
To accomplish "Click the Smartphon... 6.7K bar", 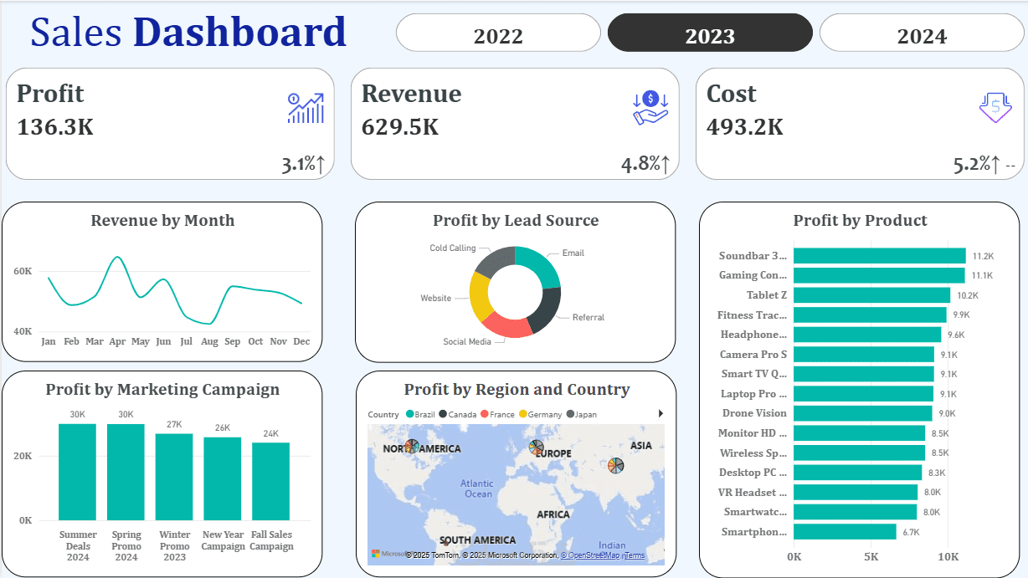I will point(845,532).
